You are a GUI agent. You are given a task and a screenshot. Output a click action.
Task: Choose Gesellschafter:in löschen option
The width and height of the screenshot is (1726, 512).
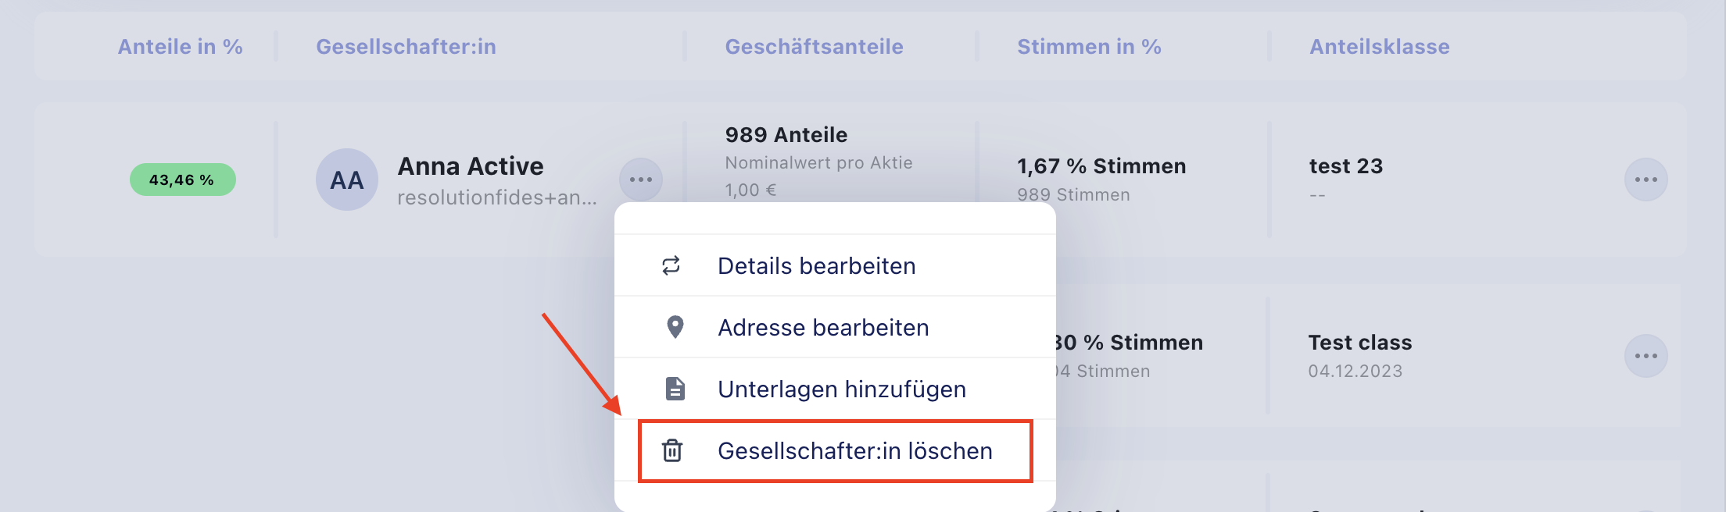[x=854, y=451]
